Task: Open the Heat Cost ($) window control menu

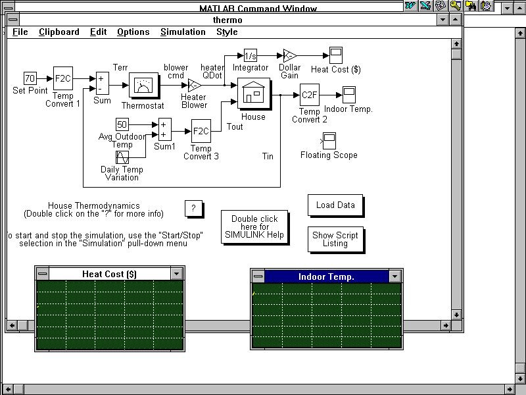Action: [43, 274]
